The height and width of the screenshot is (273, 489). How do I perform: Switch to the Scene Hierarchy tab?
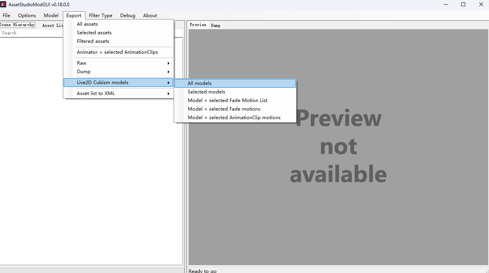17,25
